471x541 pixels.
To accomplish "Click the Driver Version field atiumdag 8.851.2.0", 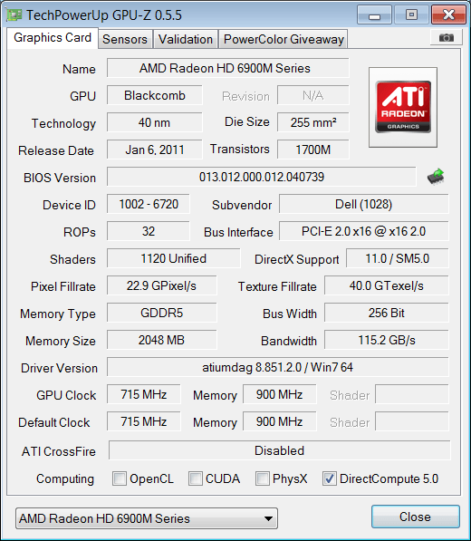I will pos(278,367).
